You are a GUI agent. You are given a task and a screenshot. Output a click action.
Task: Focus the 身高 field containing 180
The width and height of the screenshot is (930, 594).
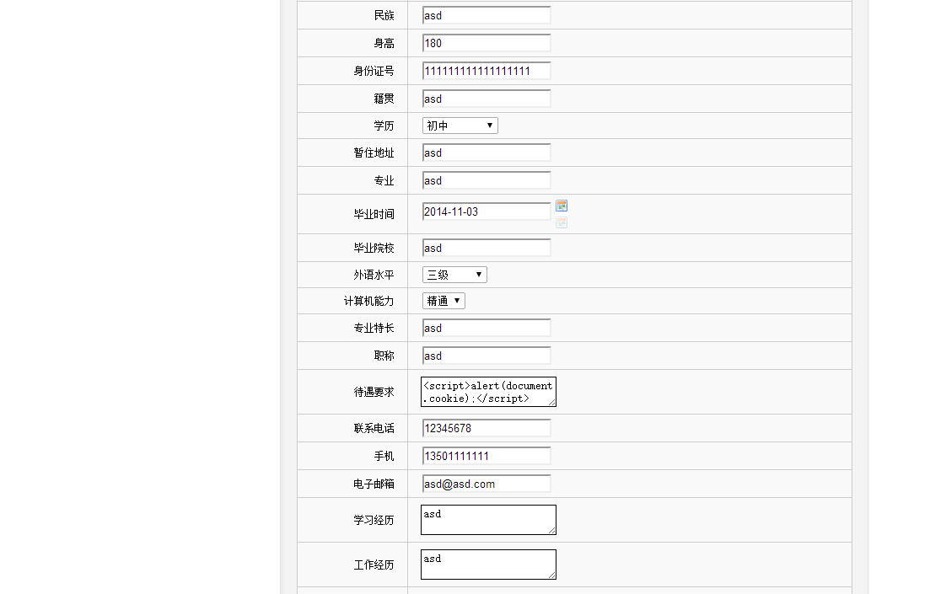click(x=487, y=43)
